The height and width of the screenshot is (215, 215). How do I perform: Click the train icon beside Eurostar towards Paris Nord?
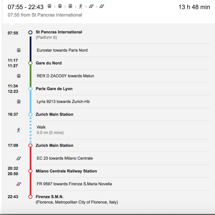pos(19,50)
